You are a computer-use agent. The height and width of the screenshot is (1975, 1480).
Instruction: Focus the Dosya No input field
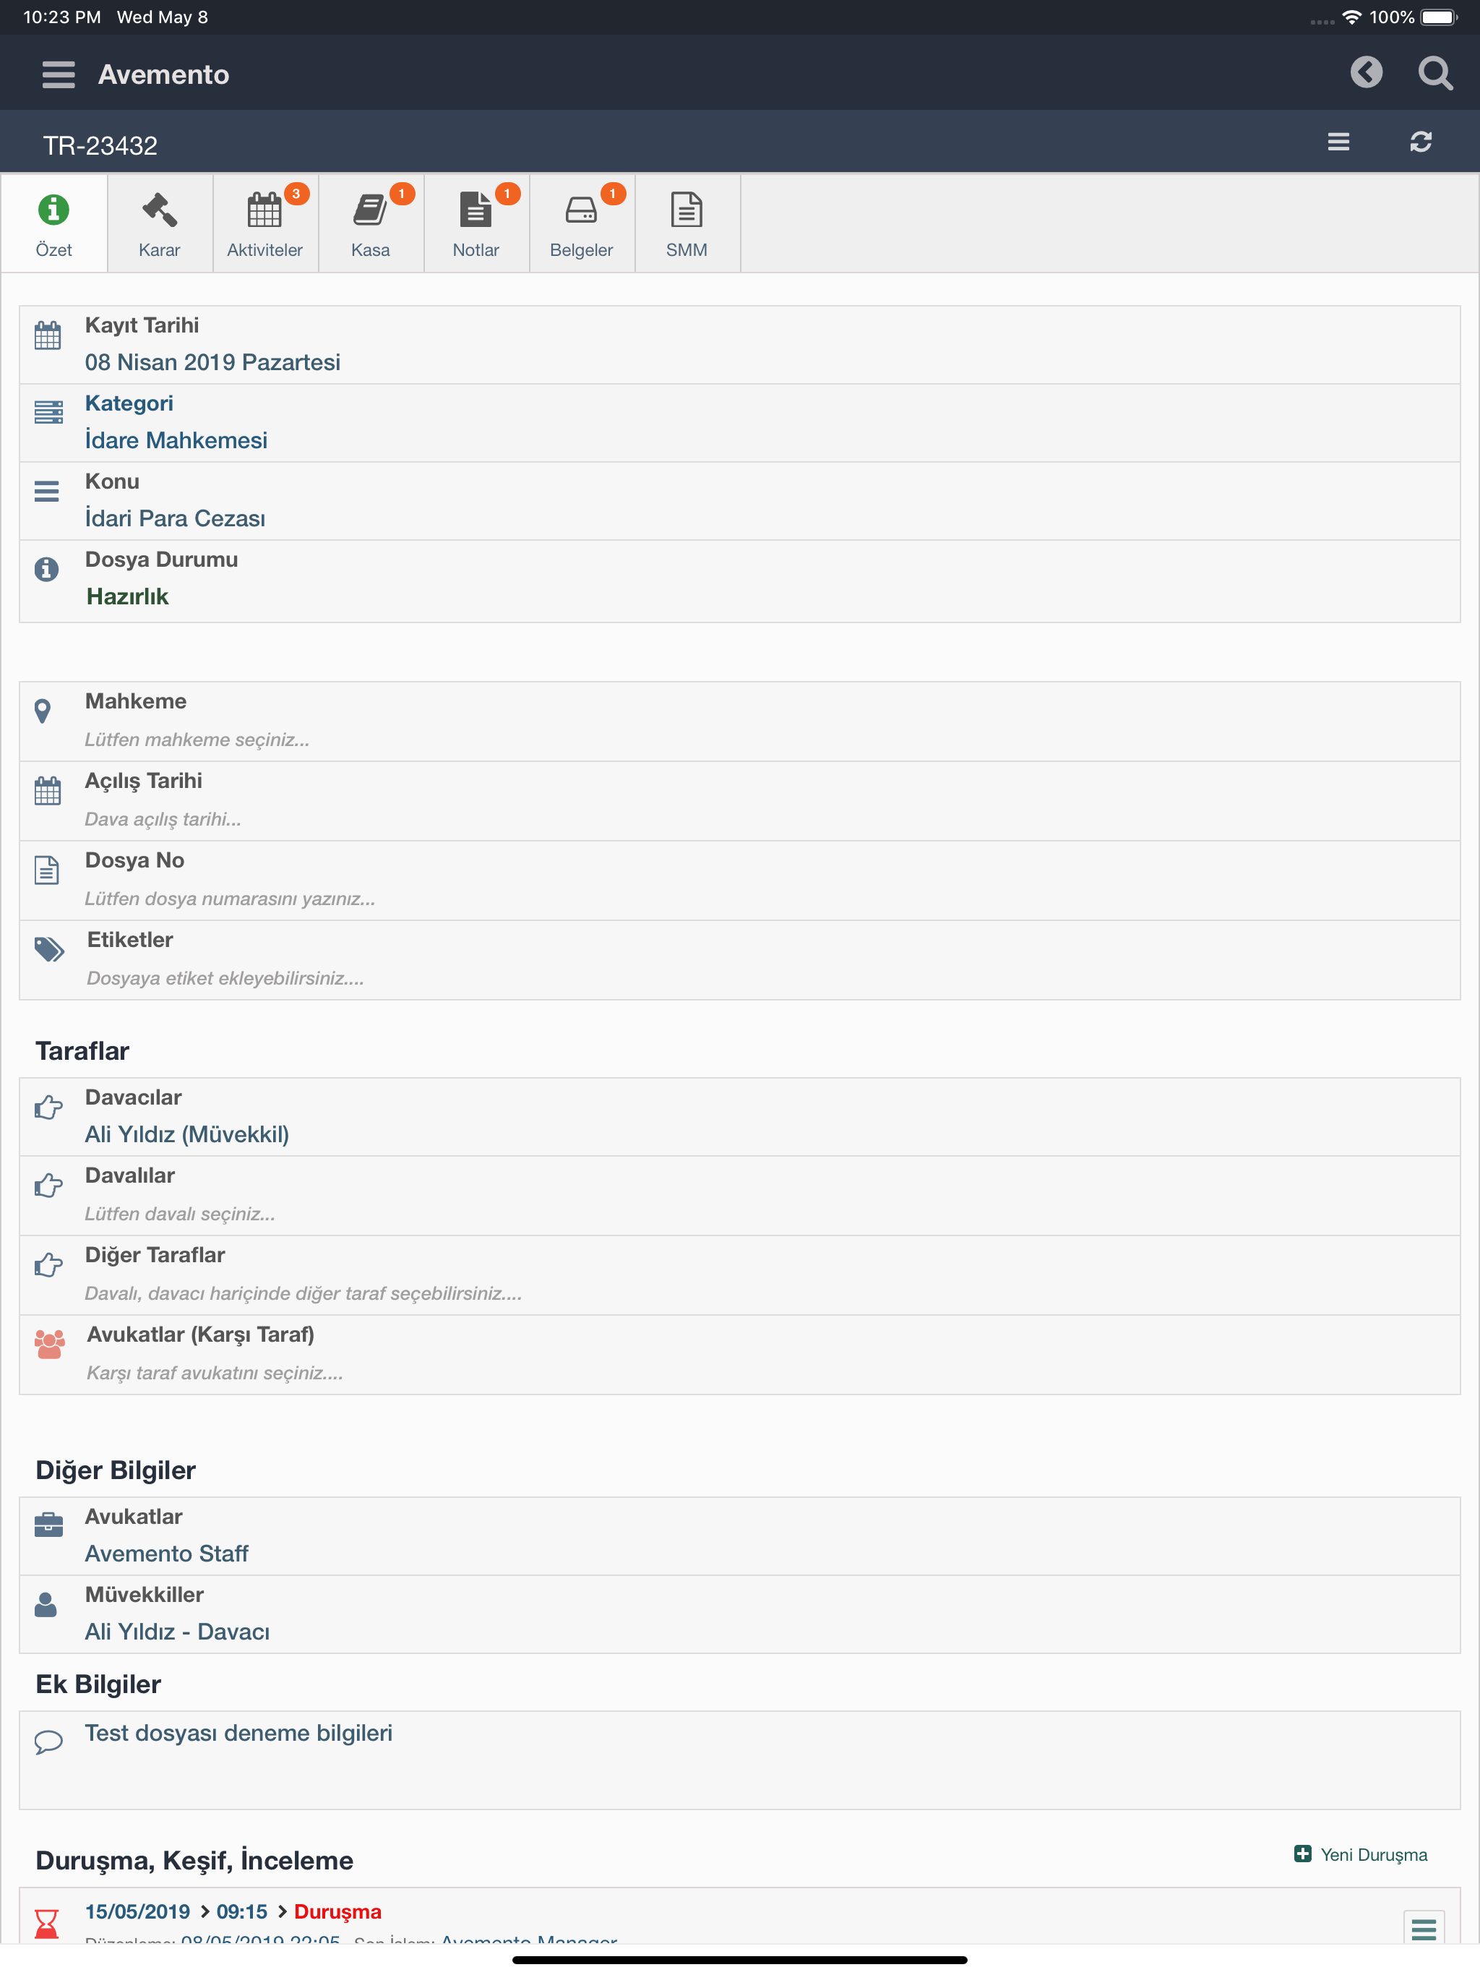pyautogui.click(x=740, y=881)
